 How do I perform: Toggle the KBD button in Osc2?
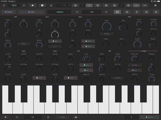click(x=55, y=41)
